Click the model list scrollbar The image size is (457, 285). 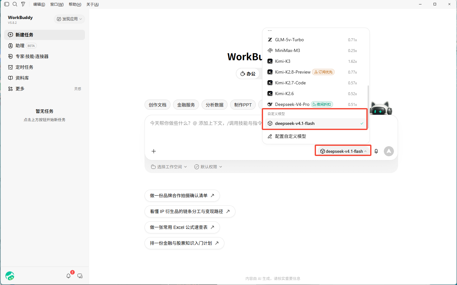point(368,107)
